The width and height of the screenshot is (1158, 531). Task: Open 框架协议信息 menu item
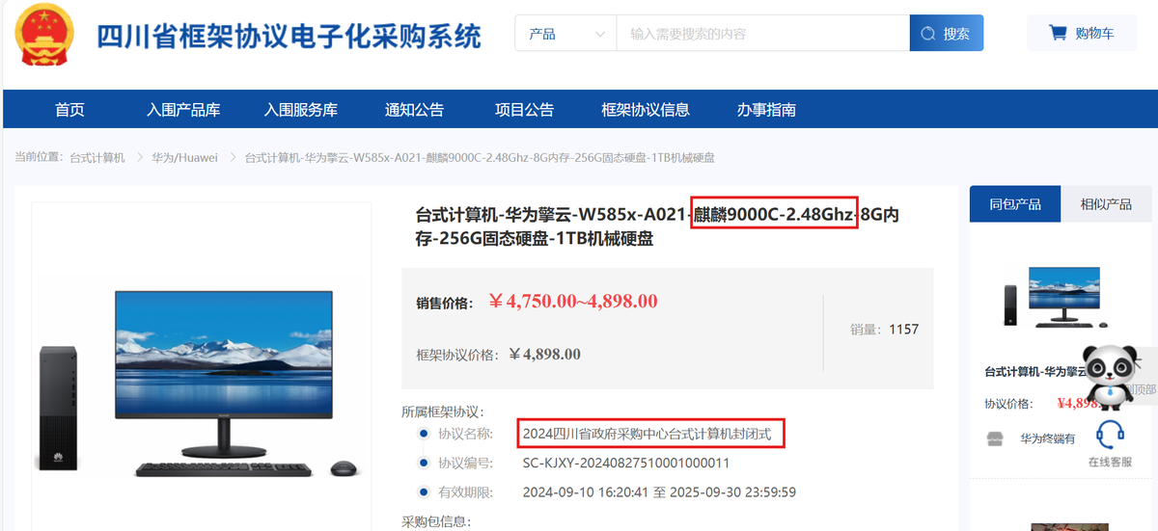tap(646, 109)
